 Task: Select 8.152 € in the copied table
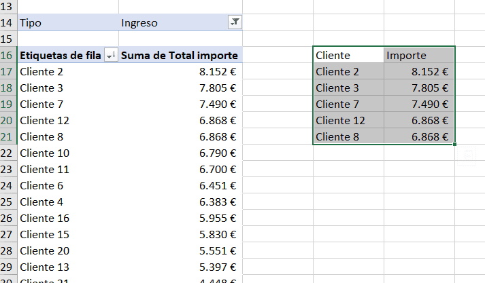click(x=419, y=72)
